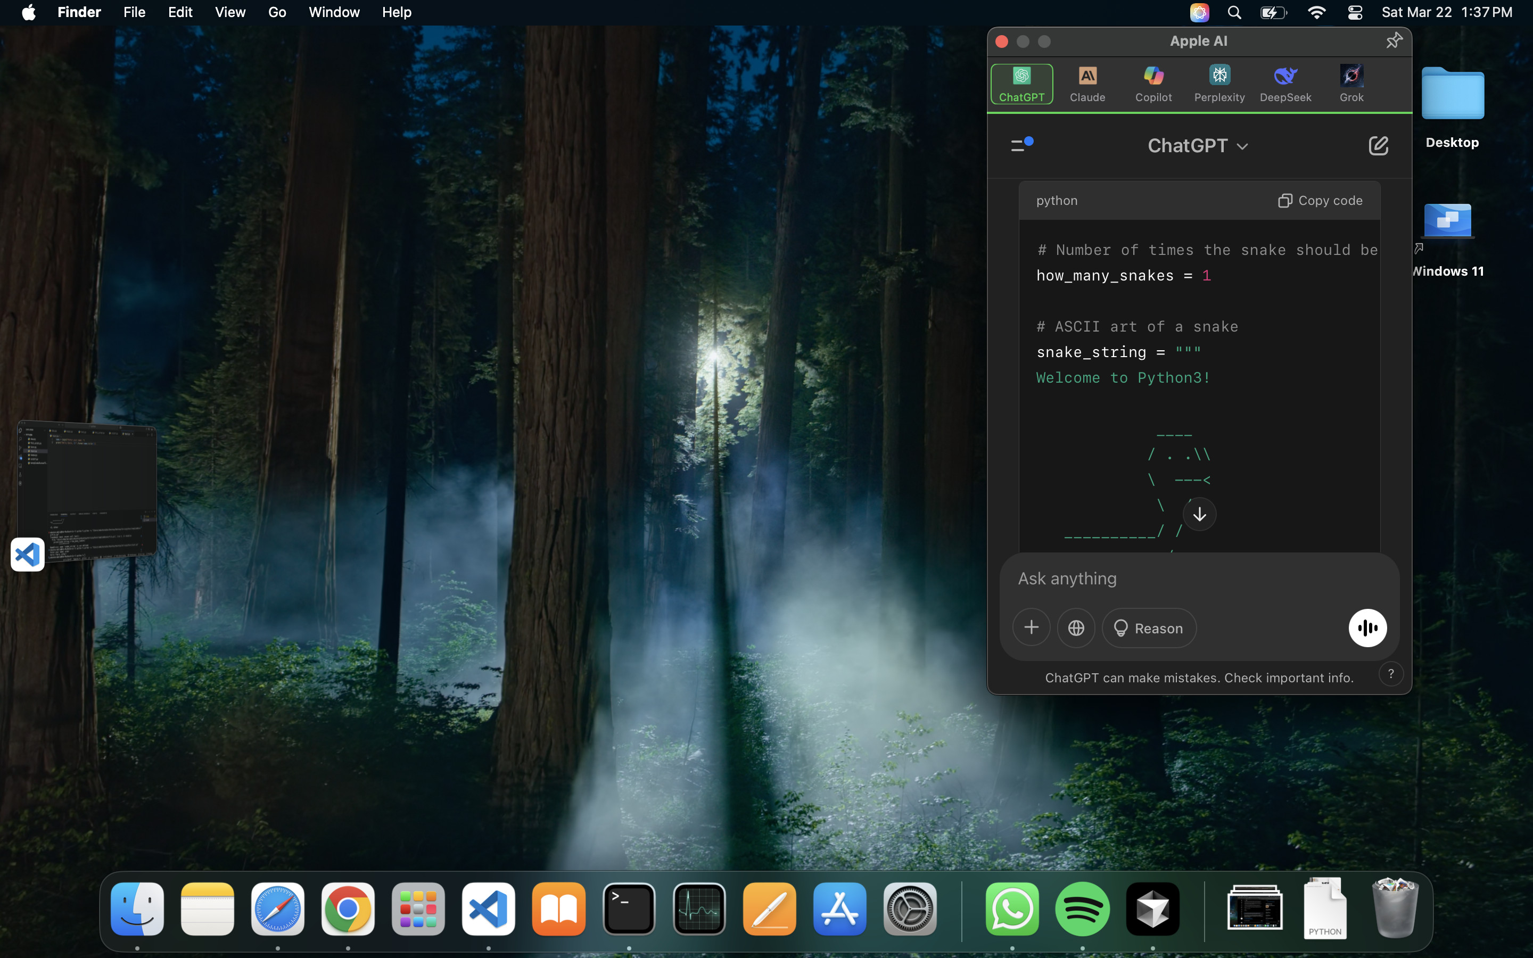
Task: Pin the Apple AI window
Action: pos(1394,41)
